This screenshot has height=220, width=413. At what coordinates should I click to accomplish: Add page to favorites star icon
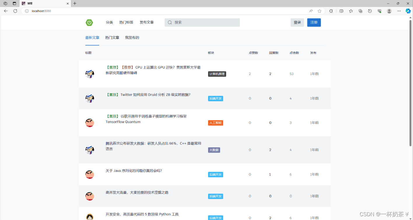click(319, 11)
